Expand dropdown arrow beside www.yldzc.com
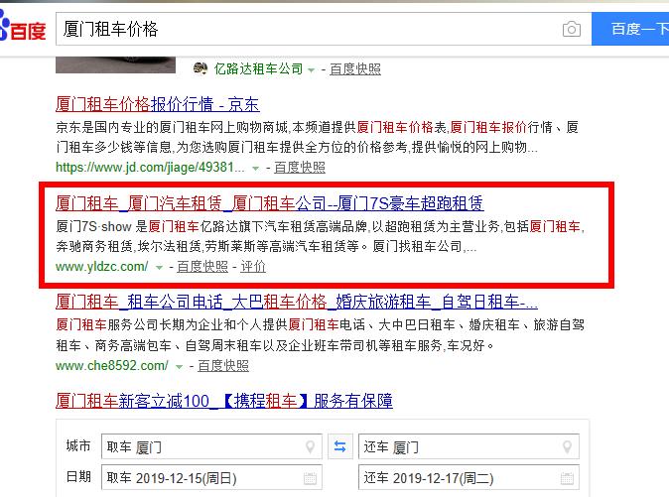 point(159,268)
